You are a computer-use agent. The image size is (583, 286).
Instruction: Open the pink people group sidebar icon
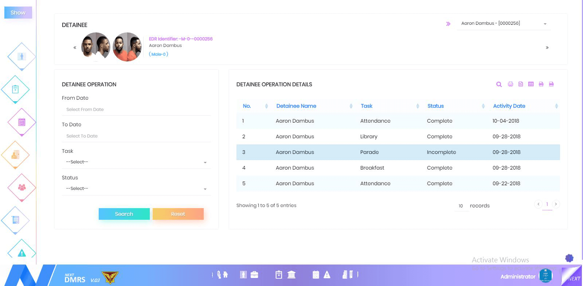point(22,187)
